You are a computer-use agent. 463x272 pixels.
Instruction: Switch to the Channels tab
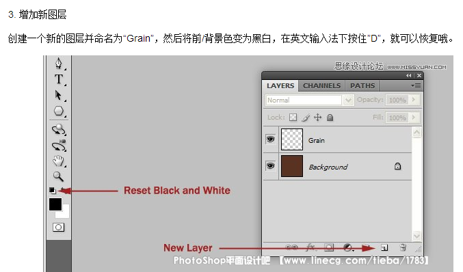point(321,86)
